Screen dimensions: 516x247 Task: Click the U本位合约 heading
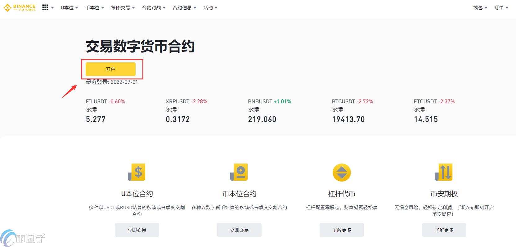tap(137, 194)
